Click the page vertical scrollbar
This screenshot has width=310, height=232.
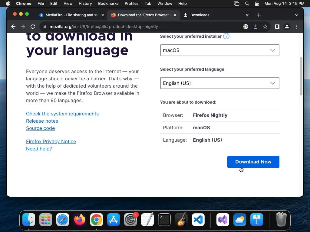[301, 76]
